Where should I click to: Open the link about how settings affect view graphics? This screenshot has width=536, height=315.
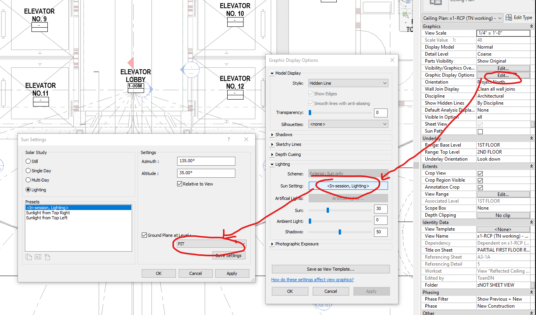click(x=313, y=279)
